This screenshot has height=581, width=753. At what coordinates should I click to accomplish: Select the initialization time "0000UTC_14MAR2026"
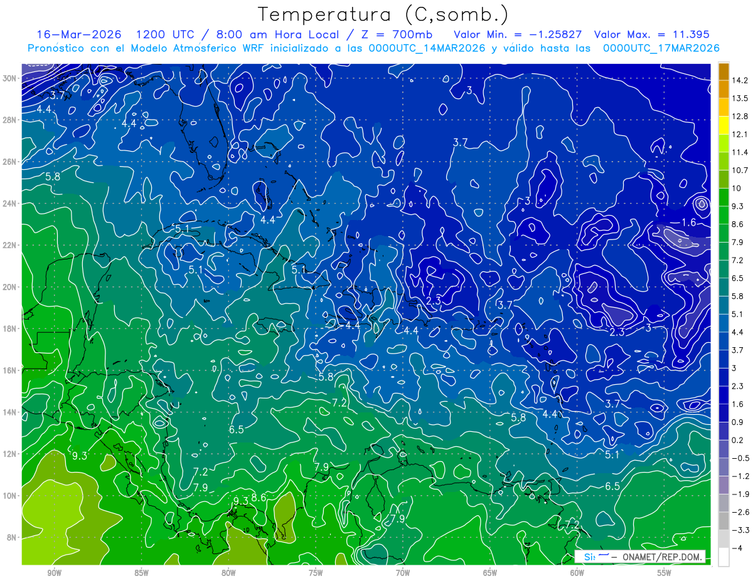(427, 48)
